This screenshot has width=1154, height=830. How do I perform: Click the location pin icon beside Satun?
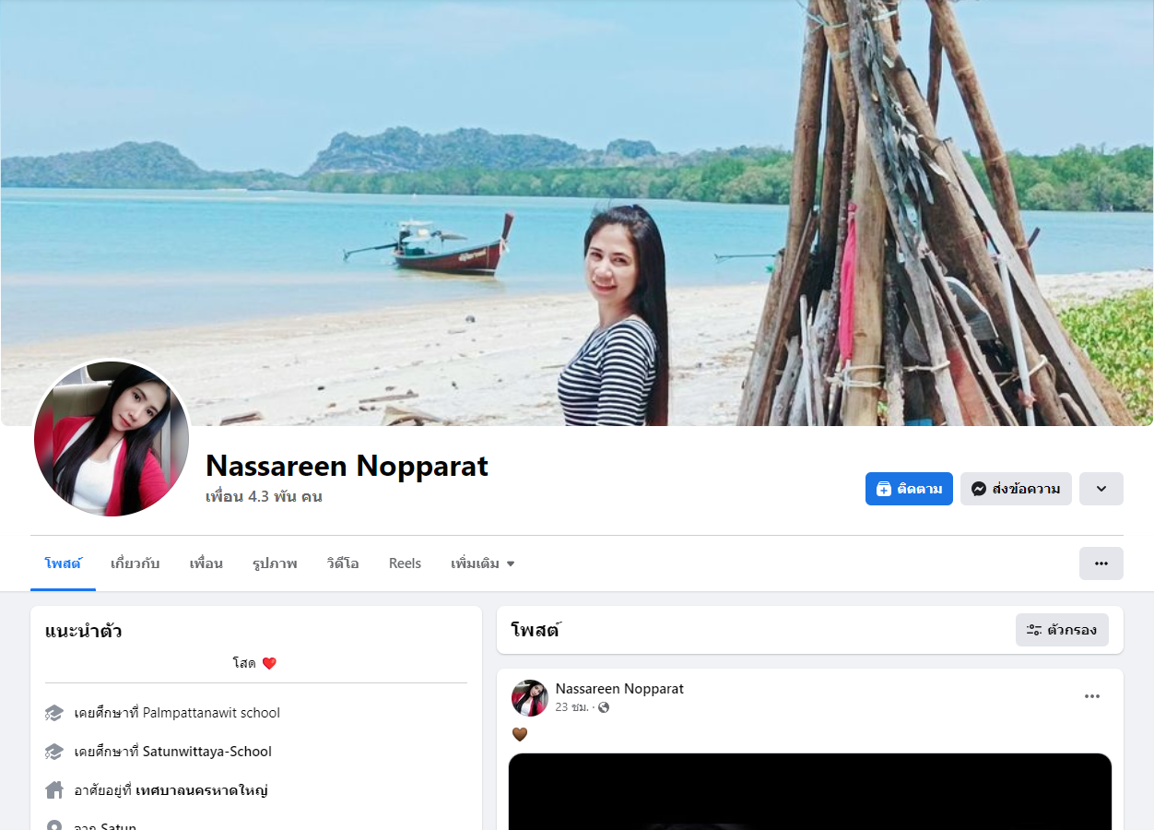pyautogui.click(x=54, y=824)
